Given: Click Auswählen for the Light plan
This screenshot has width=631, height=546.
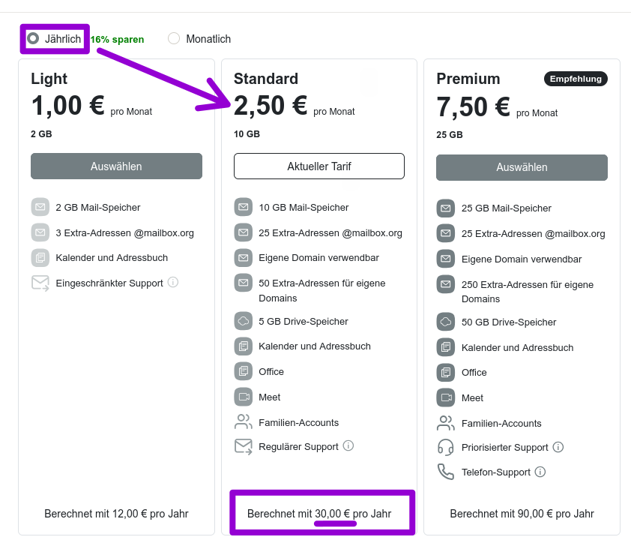Looking at the screenshot, I should 116,166.
